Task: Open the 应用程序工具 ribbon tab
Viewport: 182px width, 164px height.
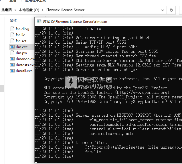Action: point(35,1)
